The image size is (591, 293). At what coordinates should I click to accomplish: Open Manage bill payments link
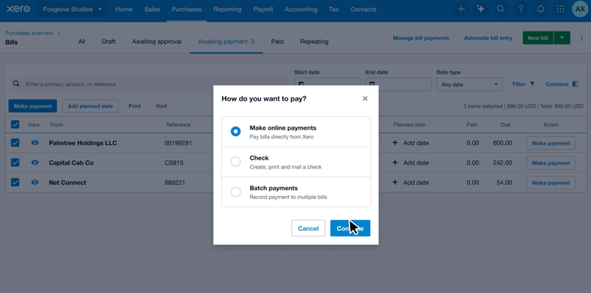click(x=421, y=38)
